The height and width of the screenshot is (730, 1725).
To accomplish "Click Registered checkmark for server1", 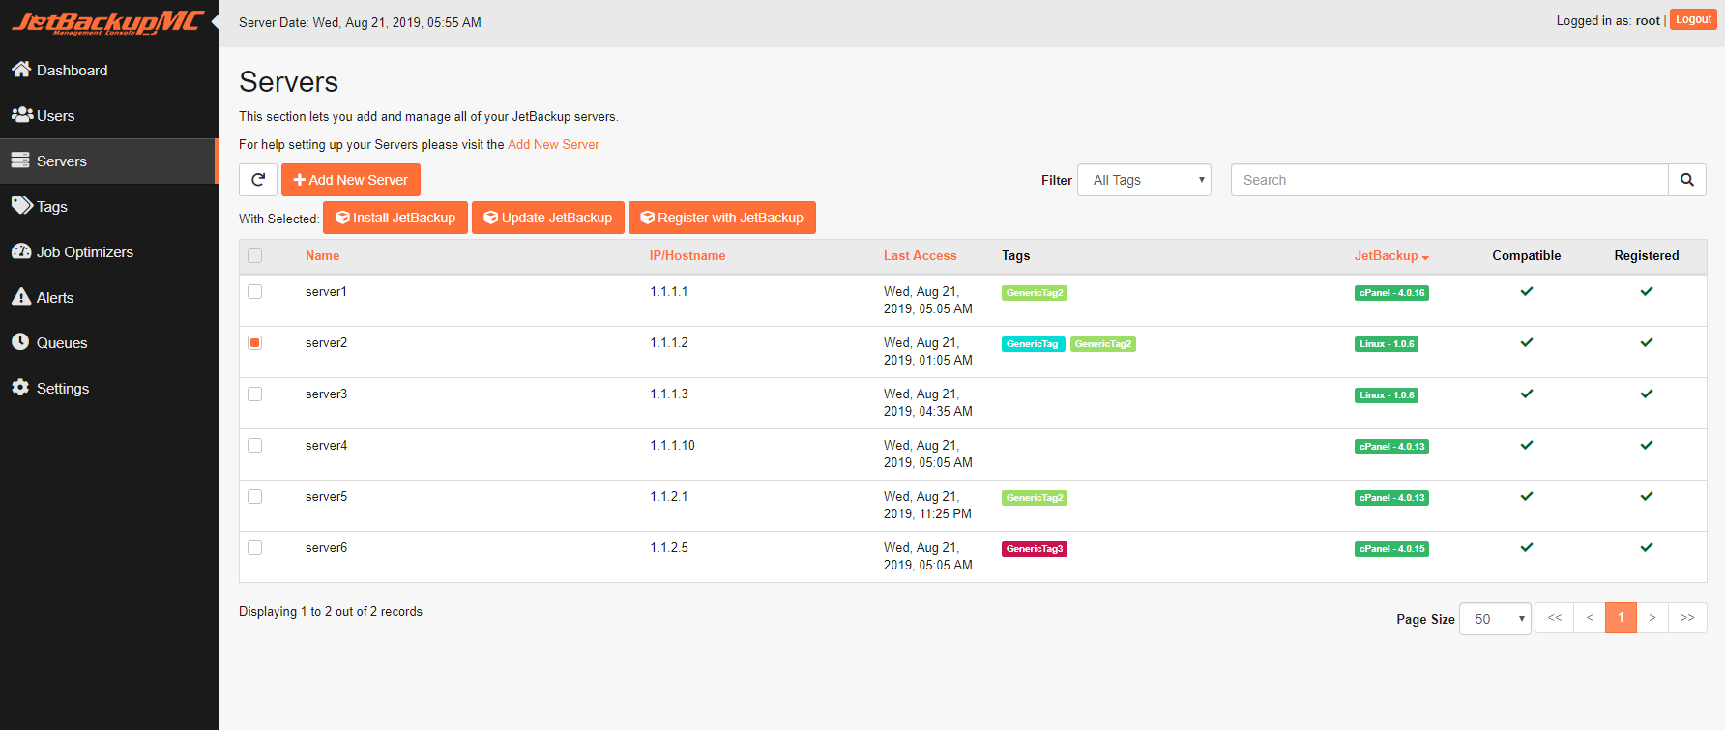I will click(1647, 291).
